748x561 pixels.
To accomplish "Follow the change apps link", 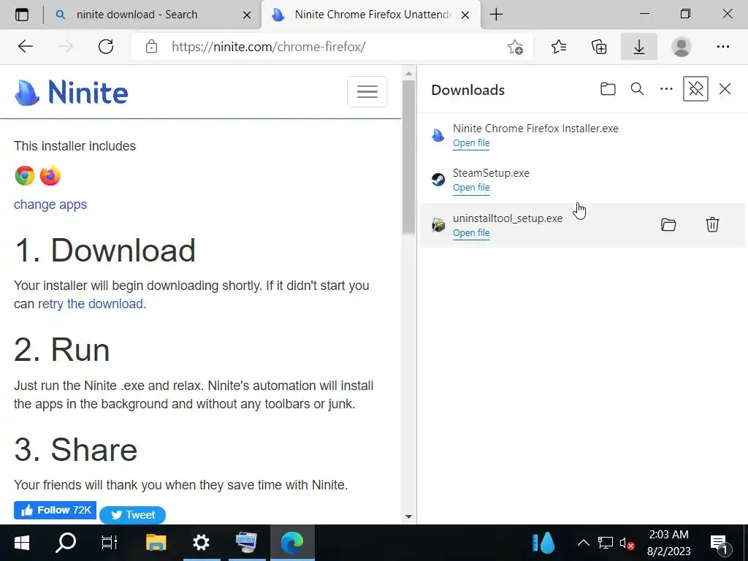I will point(50,205).
